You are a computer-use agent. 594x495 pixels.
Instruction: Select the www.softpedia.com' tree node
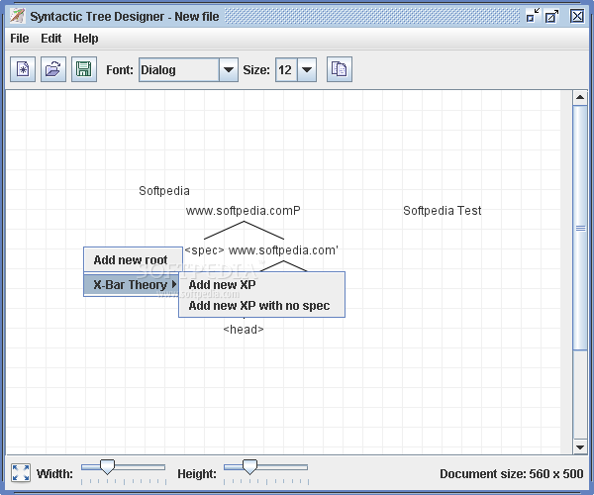(x=283, y=250)
